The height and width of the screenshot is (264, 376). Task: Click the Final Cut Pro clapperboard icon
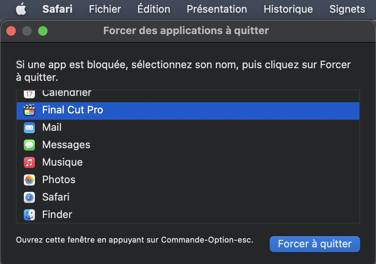(x=29, y=110)
